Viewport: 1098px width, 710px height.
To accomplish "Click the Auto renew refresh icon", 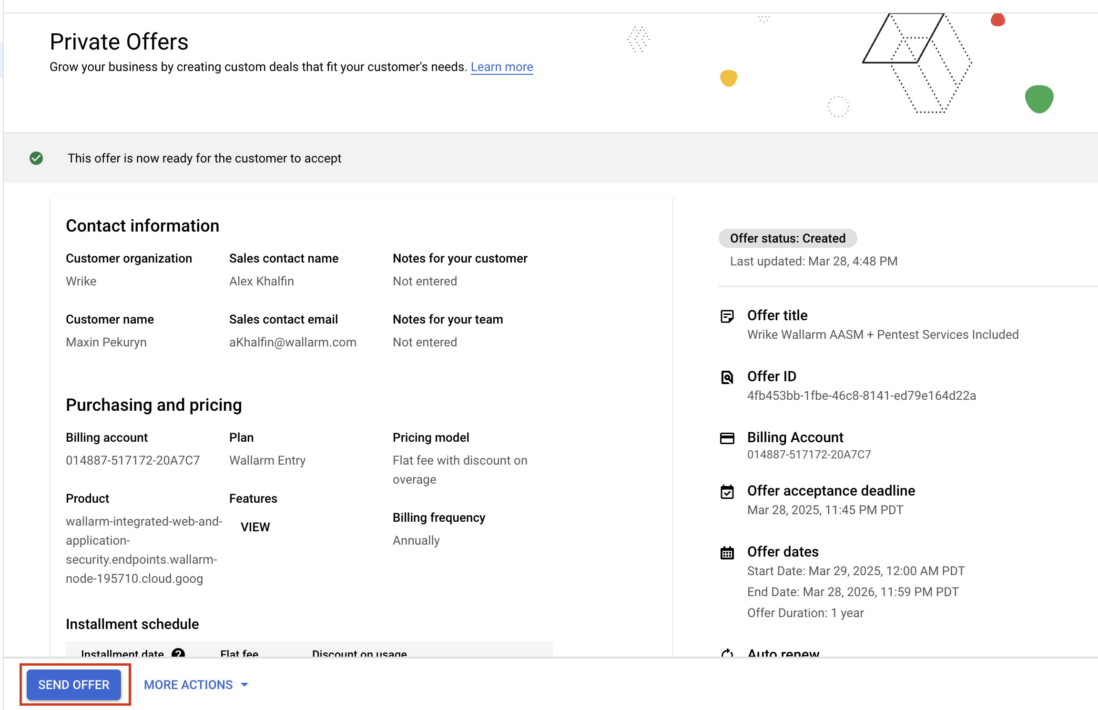I will click(x=727, y=654).
